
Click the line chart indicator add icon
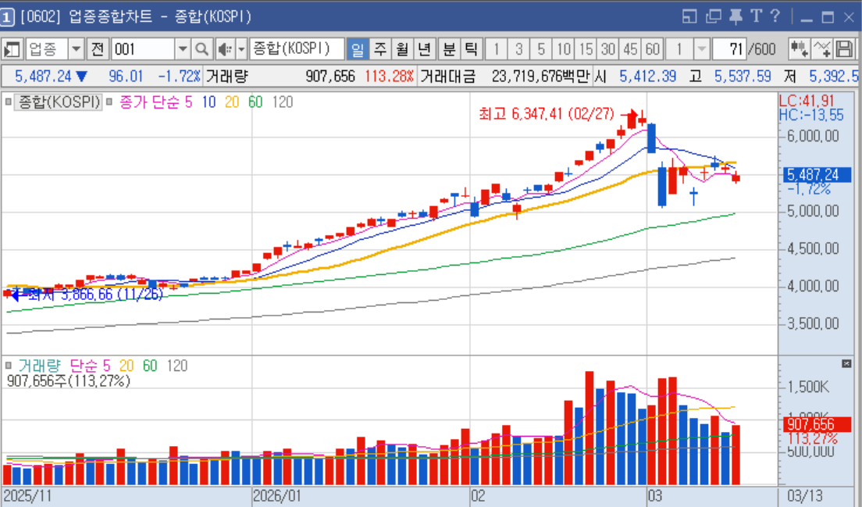pyautogui.click(x=821, y=49)
